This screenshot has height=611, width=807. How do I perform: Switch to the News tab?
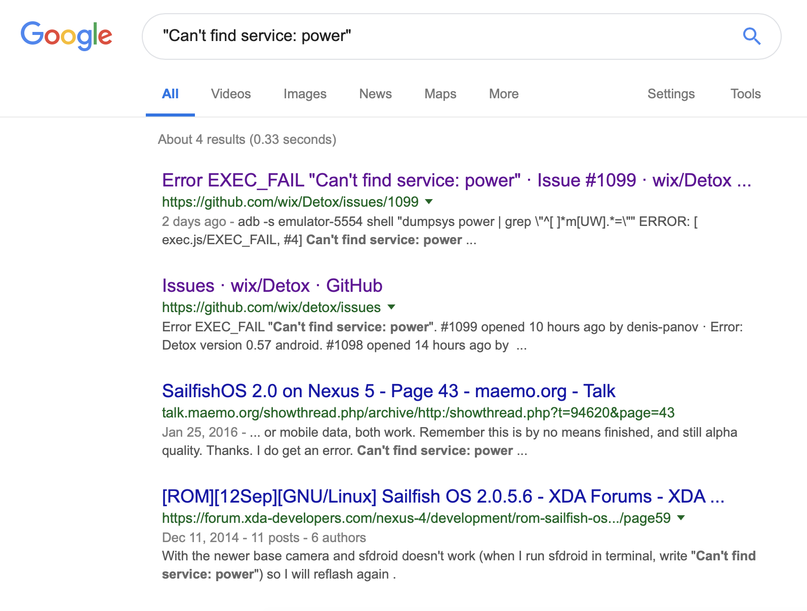(375, 94)
